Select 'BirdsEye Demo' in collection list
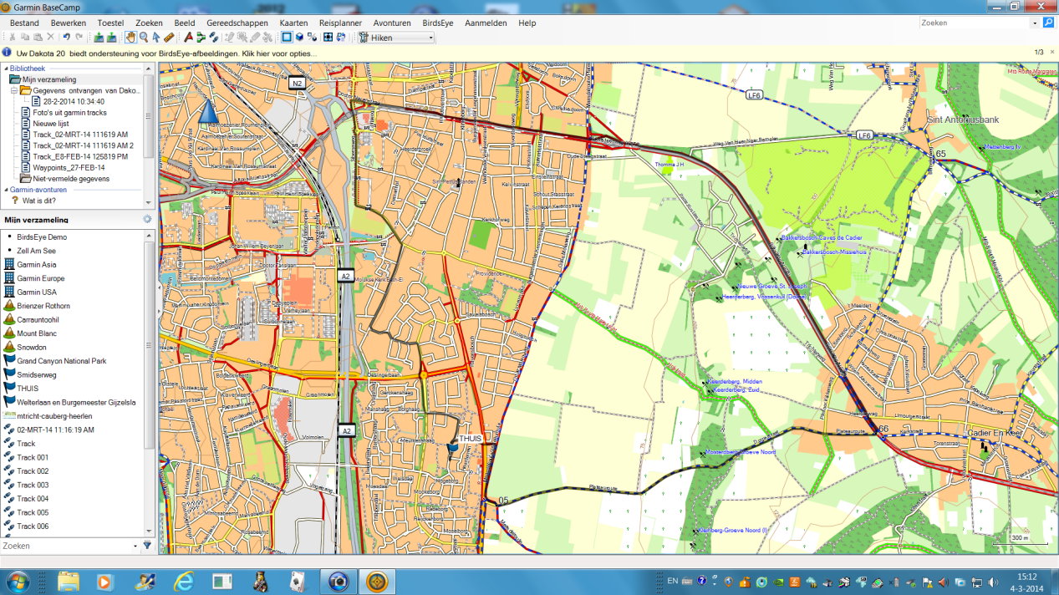Viewport: 1059px width, 595px height. (x=41, y=237)
